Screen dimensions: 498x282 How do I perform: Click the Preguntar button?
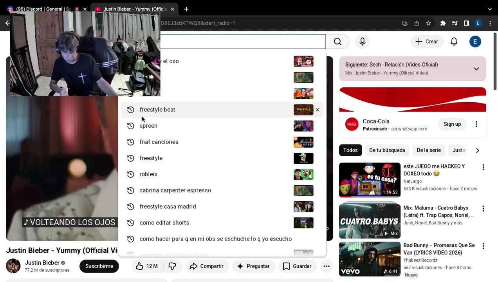[x=253, y=266]
